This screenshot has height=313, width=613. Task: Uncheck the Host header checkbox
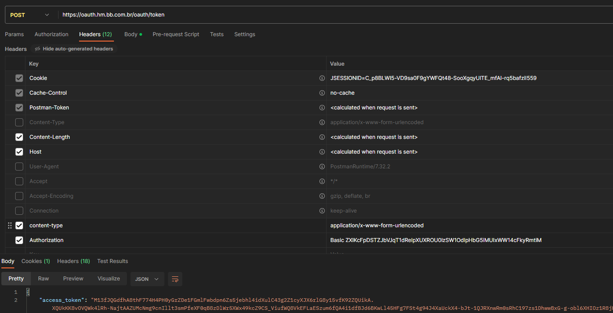pyautogui.click(x=19, y=152)
